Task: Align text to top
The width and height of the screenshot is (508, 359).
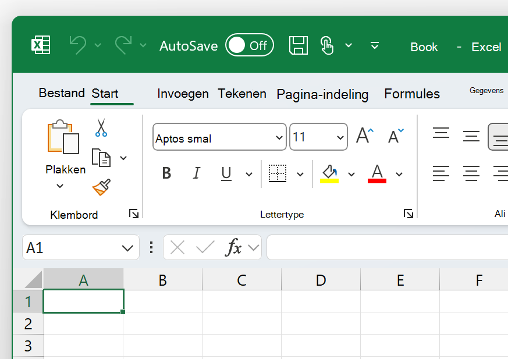Action: pyautogui.click(x=441, y=133)
